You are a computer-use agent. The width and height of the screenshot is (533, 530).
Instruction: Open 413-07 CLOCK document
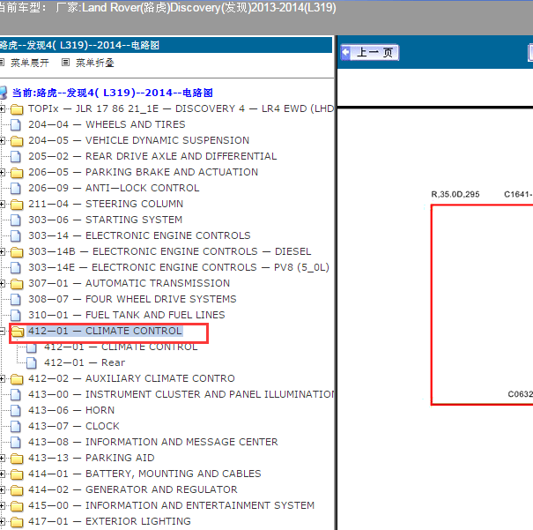74,426
